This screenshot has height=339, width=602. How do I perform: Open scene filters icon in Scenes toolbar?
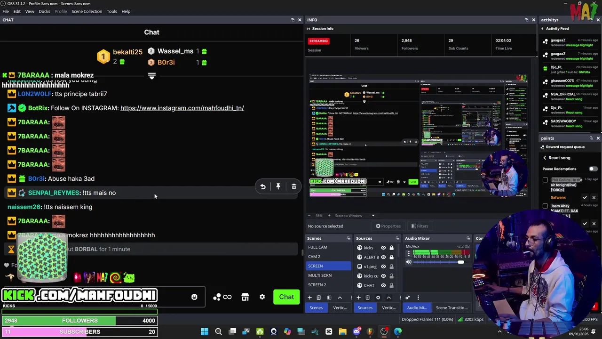click(x=329, y=298)
